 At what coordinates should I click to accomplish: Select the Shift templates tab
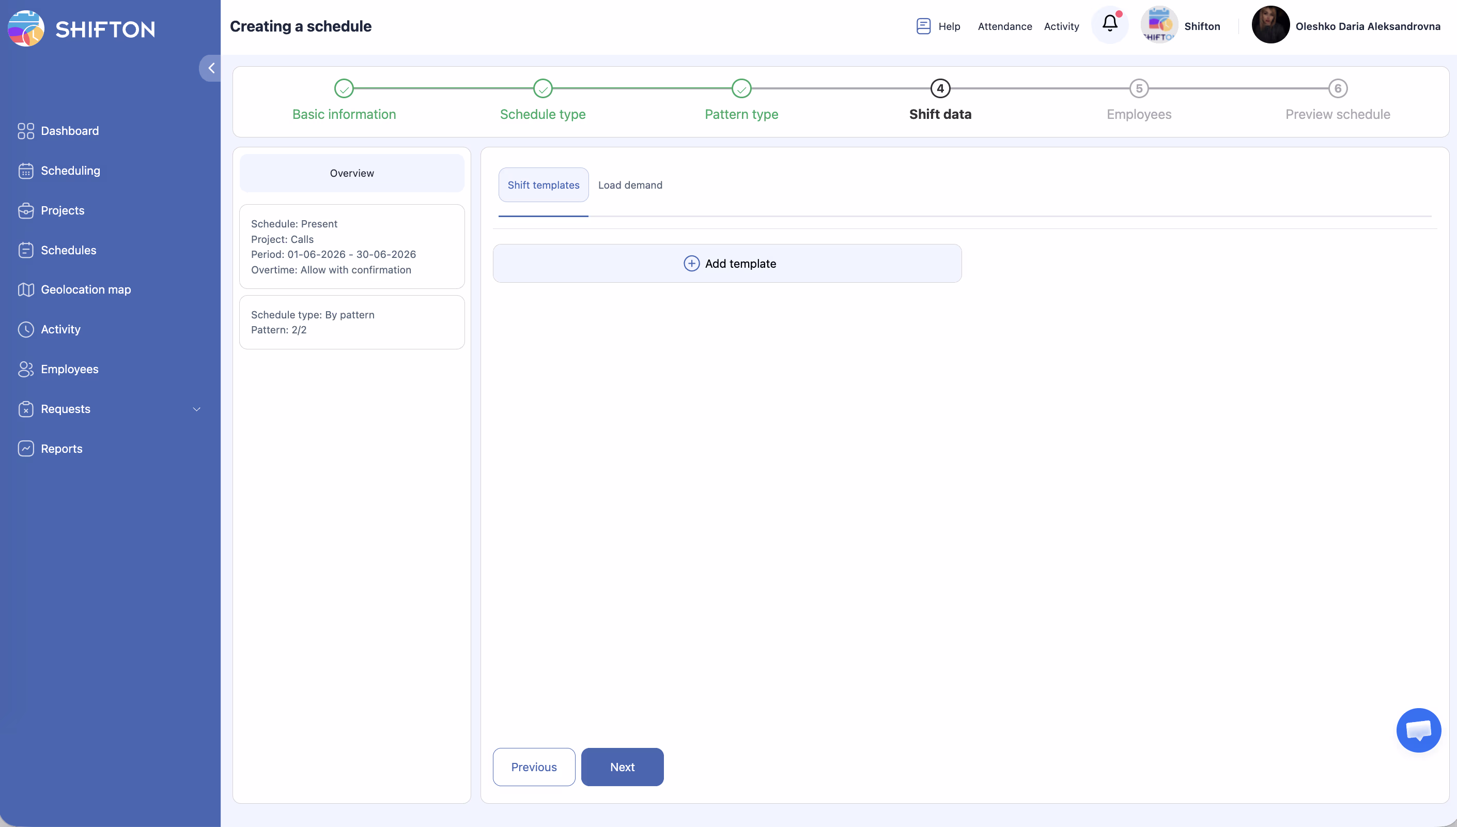click(x=543, y=185)
